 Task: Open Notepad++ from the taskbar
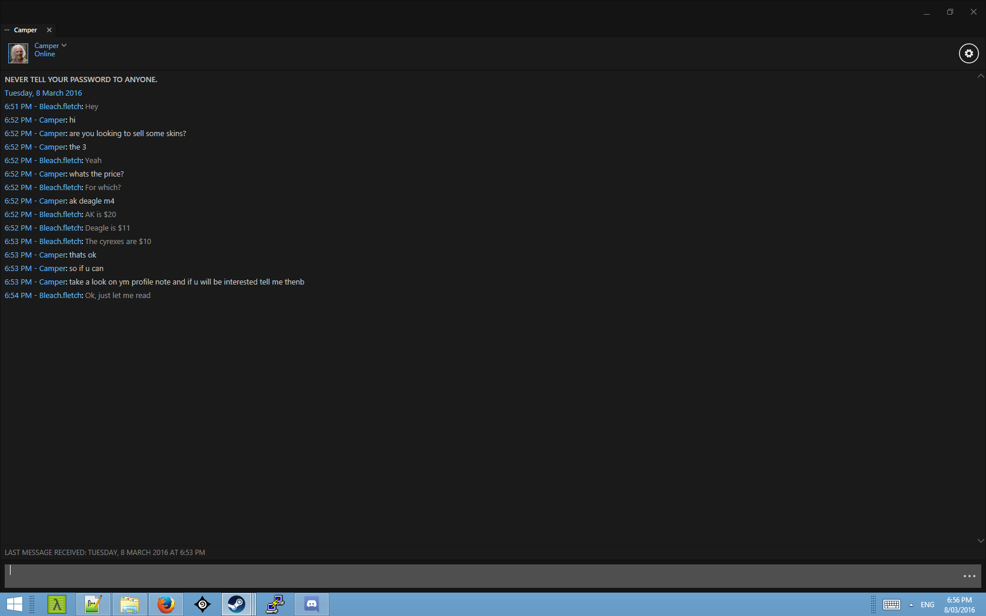[93, 604]
